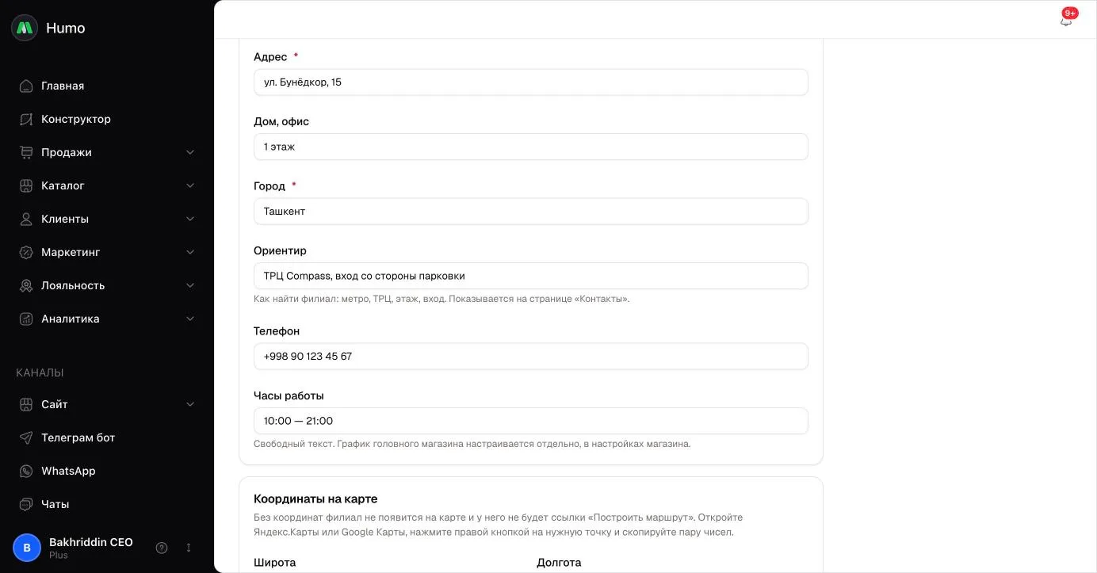Expand the Каталог section arrow
The image size is (1097, 573).
190,185
